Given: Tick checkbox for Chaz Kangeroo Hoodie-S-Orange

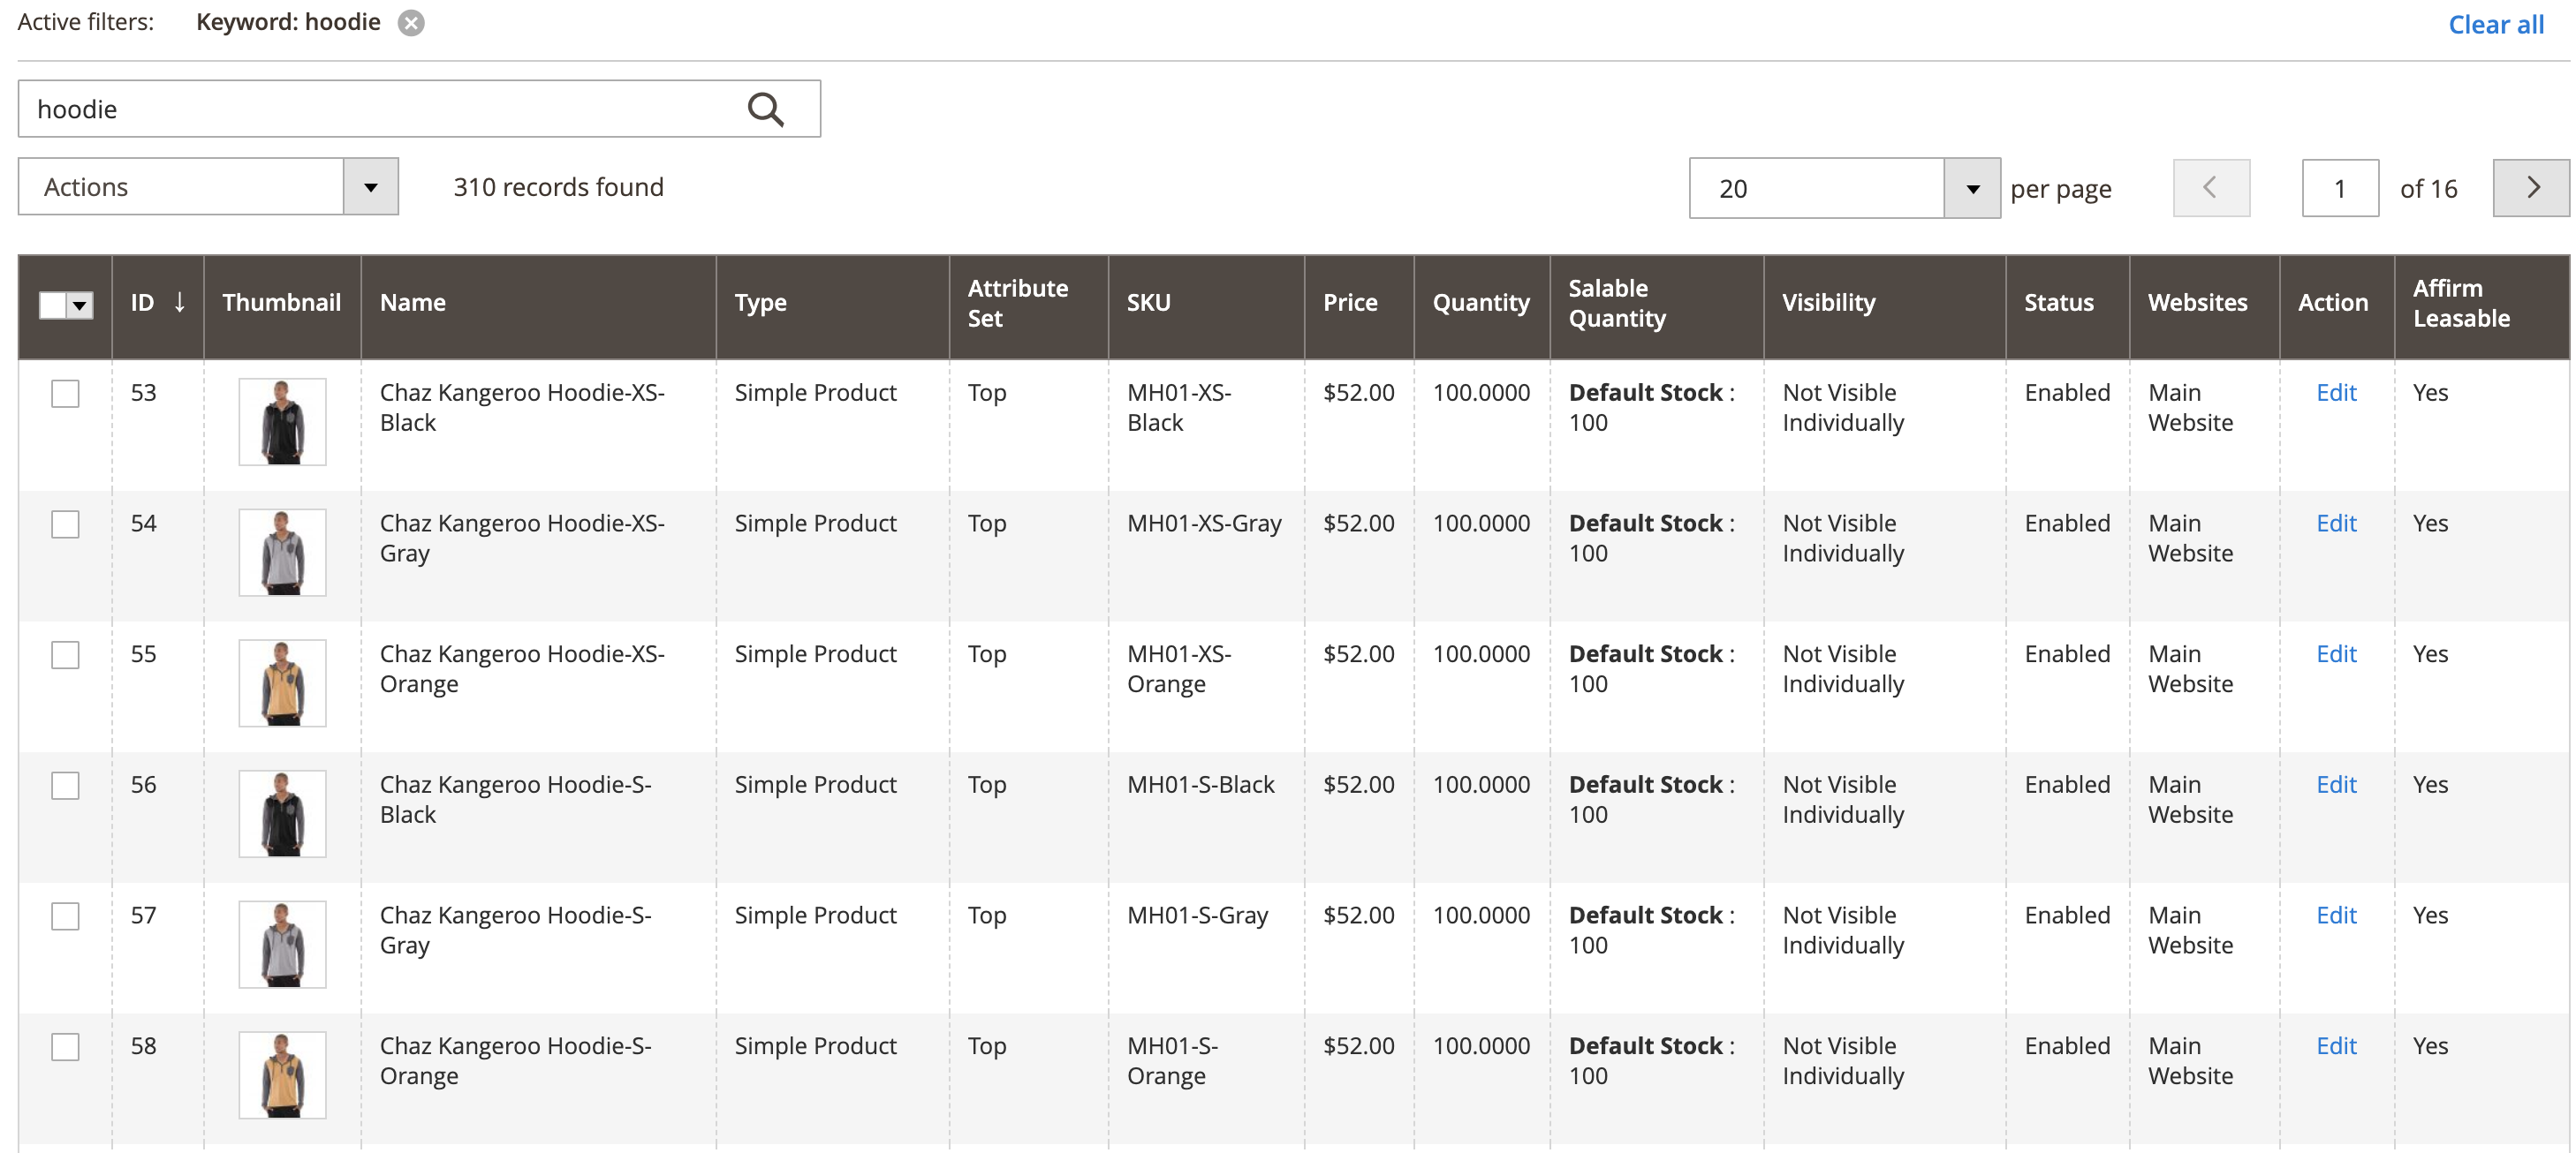Looking at the screenshot, I should pyautogui.click(x=65, y=1047).
